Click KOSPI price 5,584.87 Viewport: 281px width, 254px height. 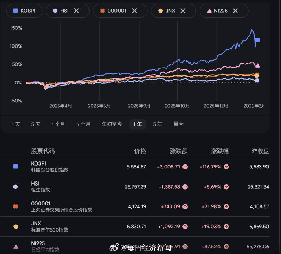[136, 167]
